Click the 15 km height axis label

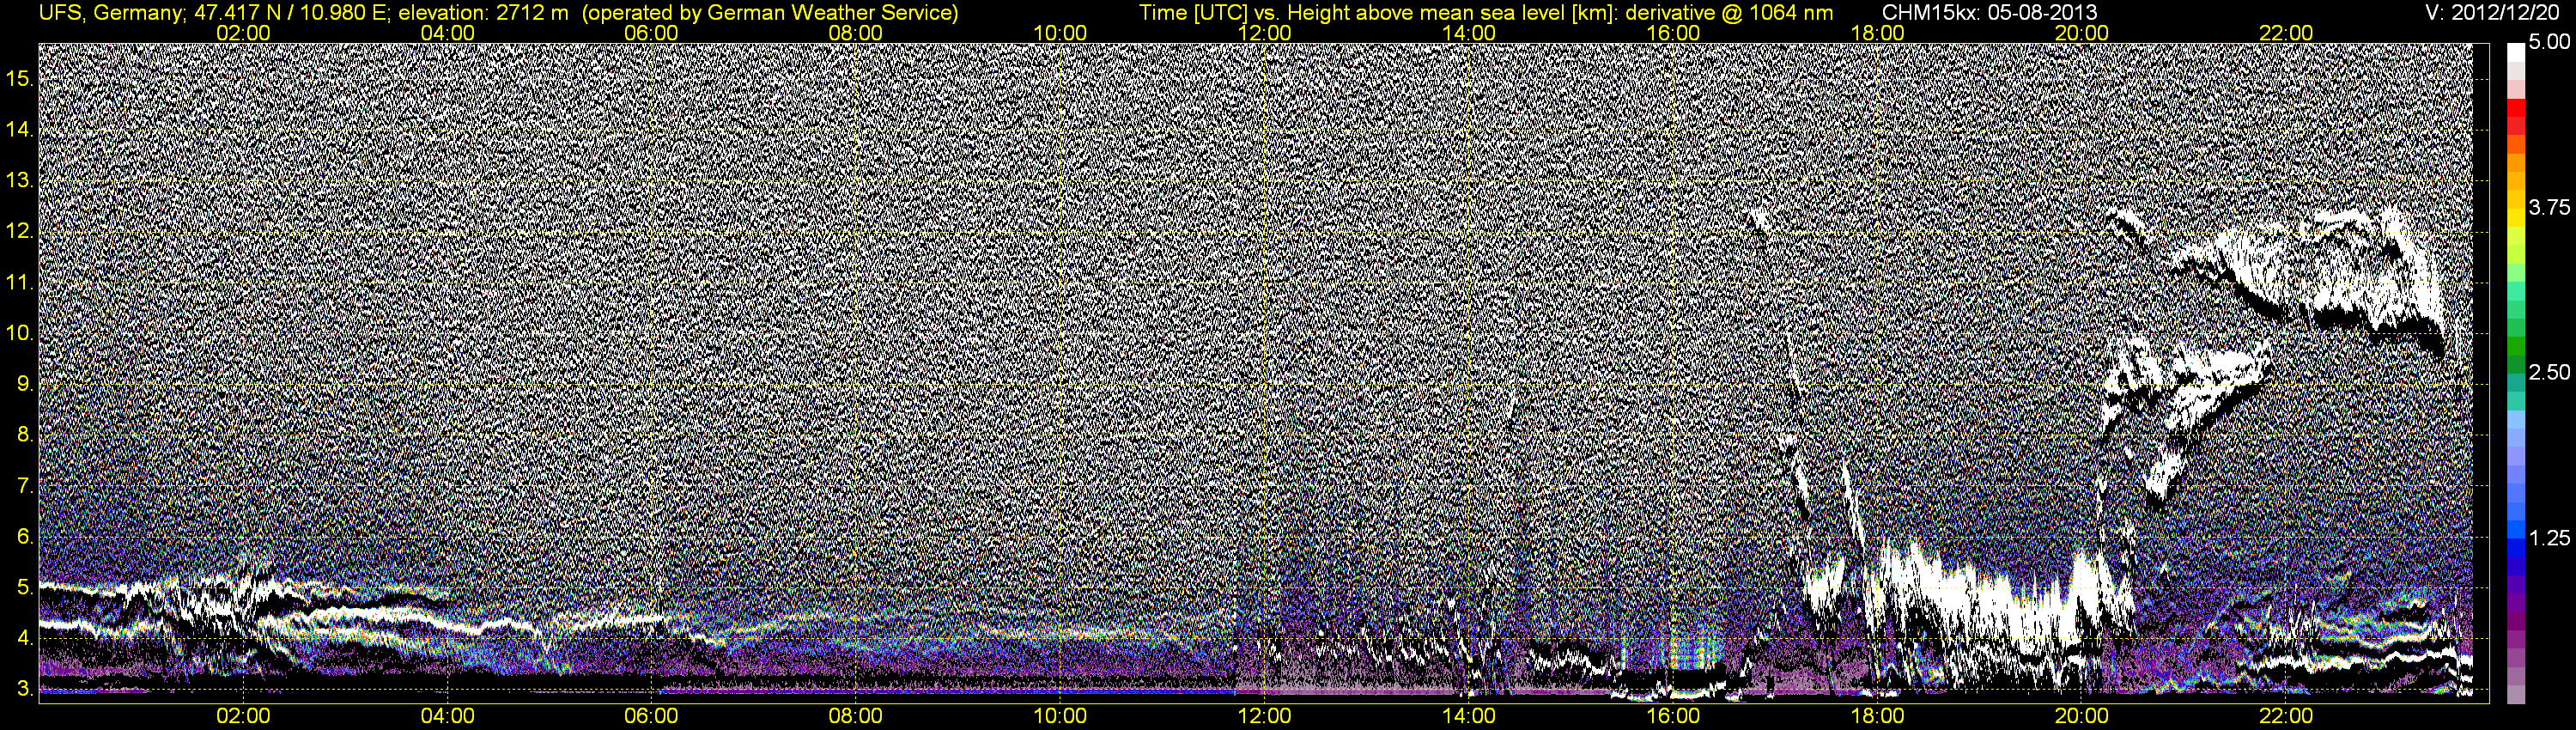click(20, 78)
